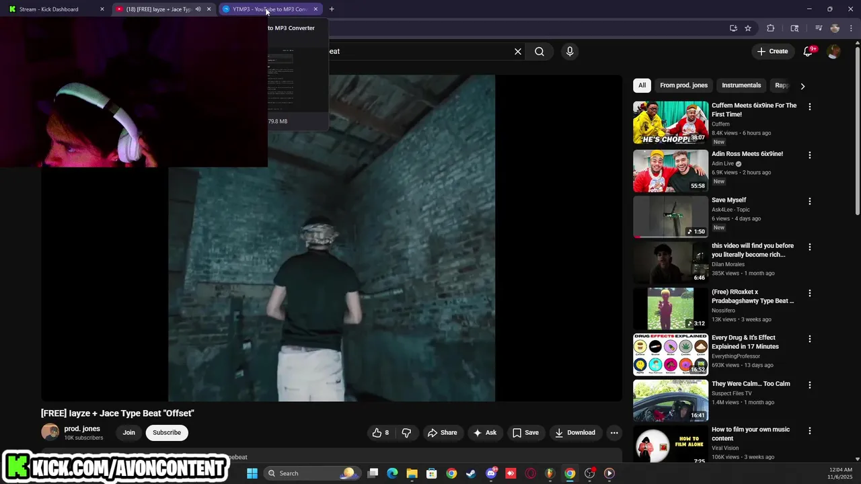861x484 pixels.
Task: Open RRoxket x Pradabagshawty Type Beat thumbnail
Action: pyautogui.click(x=671, y=309)
